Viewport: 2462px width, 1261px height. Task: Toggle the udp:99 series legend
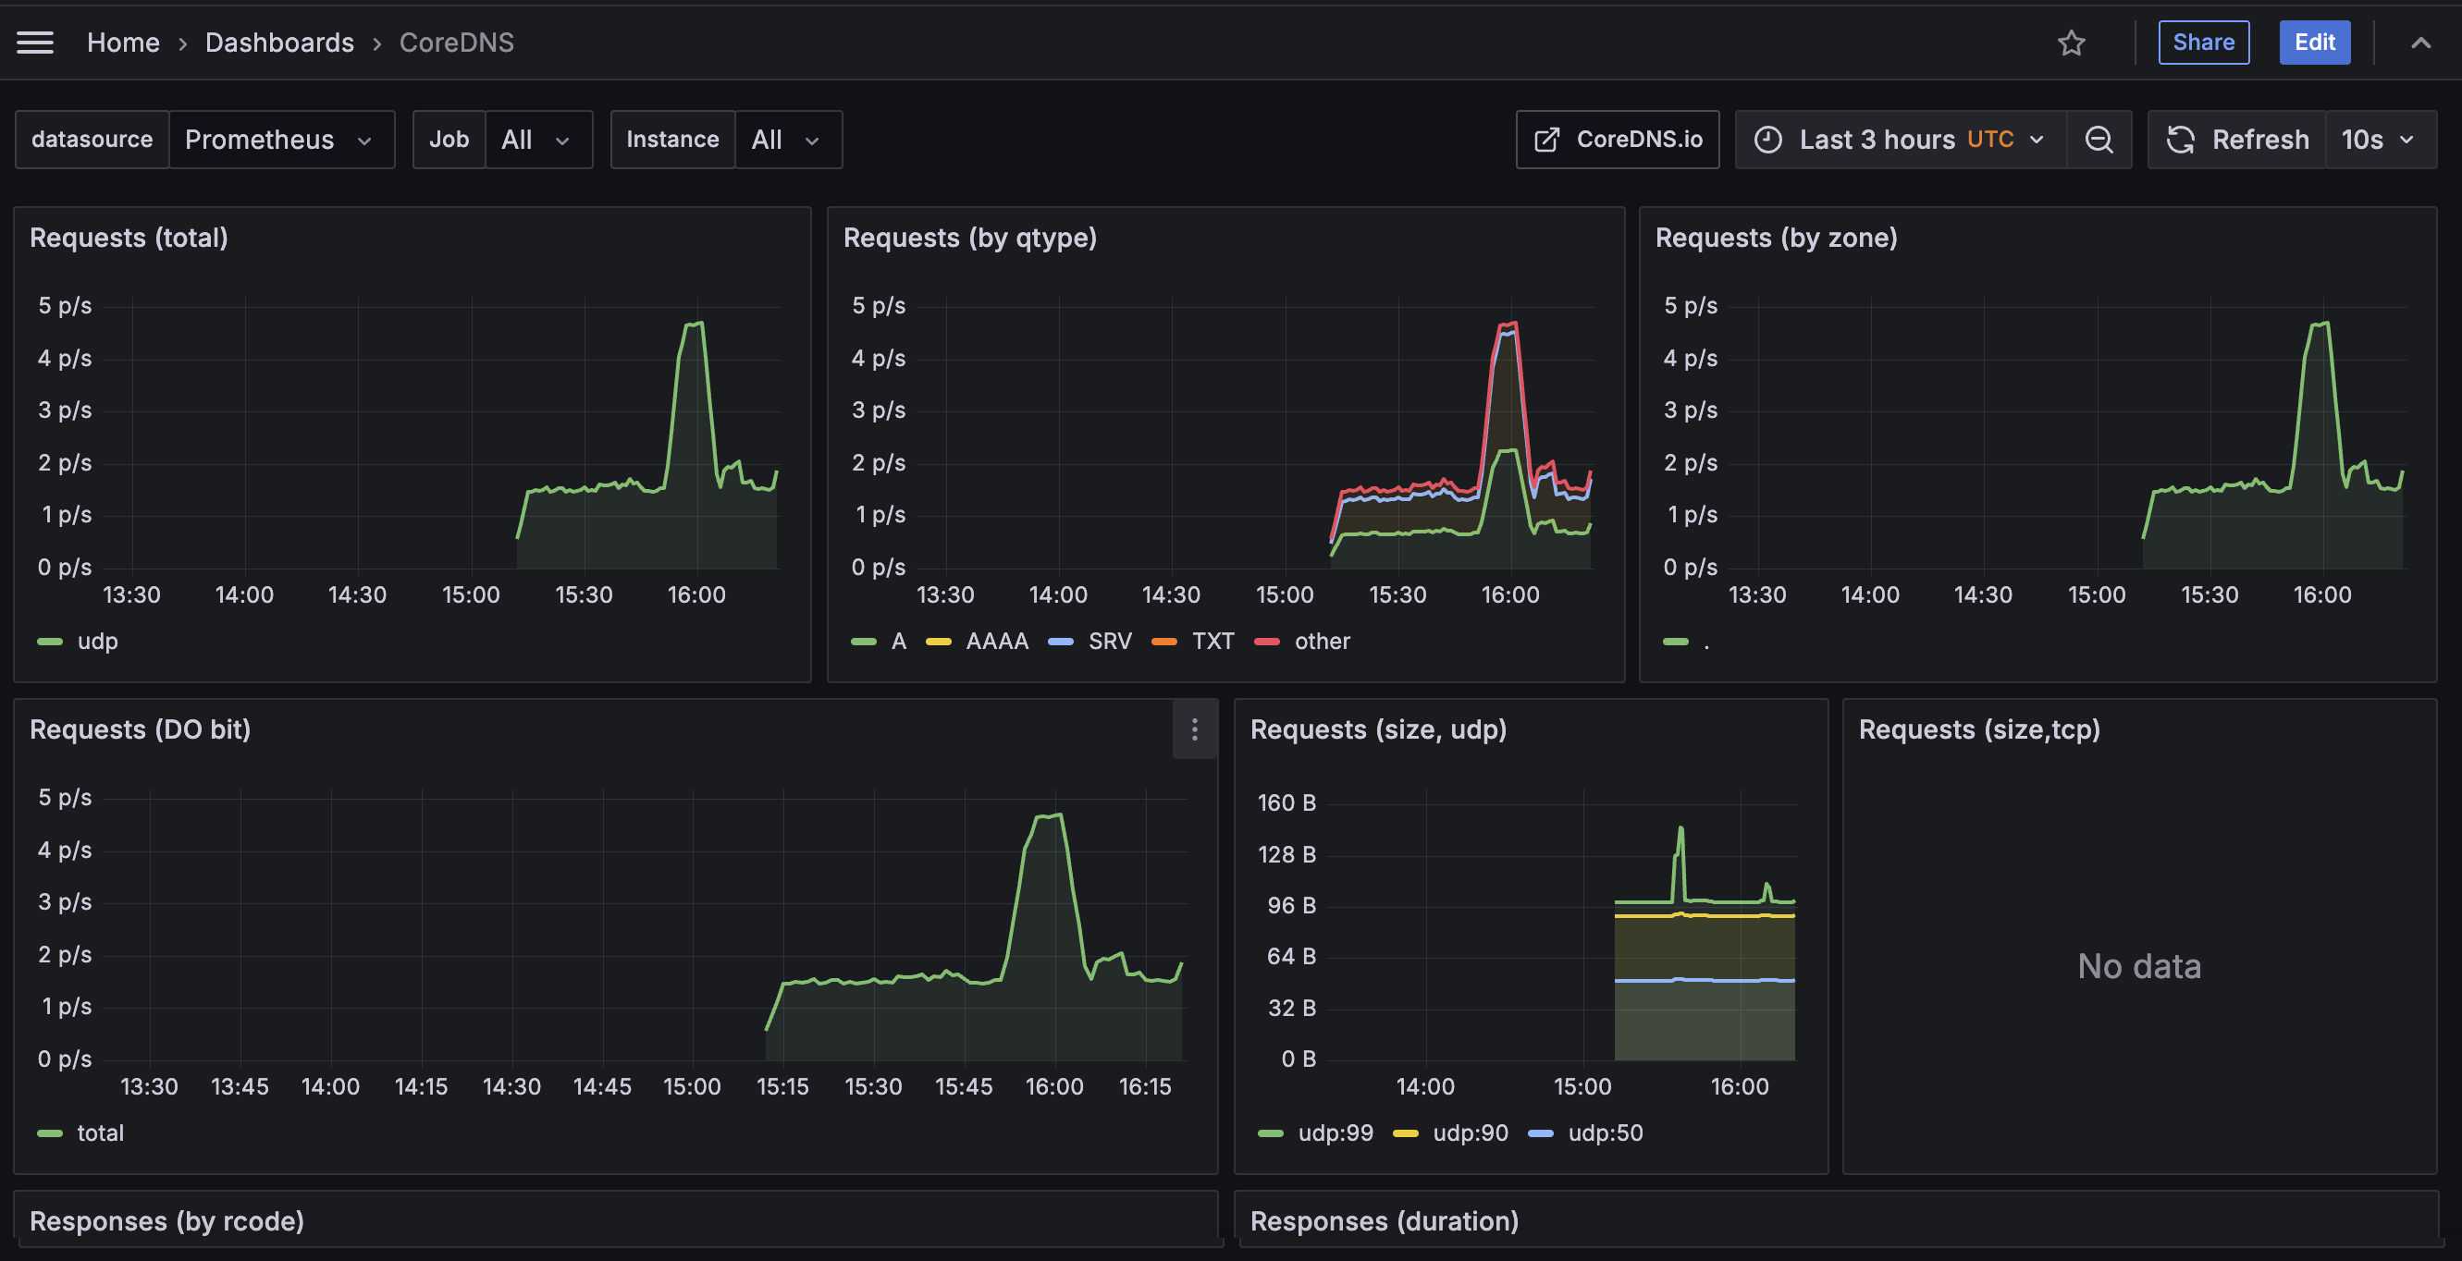pyautogui.click(x=1336, y=1133)
